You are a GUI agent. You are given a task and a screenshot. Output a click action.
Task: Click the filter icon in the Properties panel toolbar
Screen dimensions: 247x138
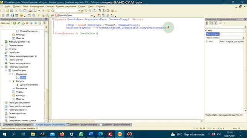pyautogui.click(x=216, y=23)
